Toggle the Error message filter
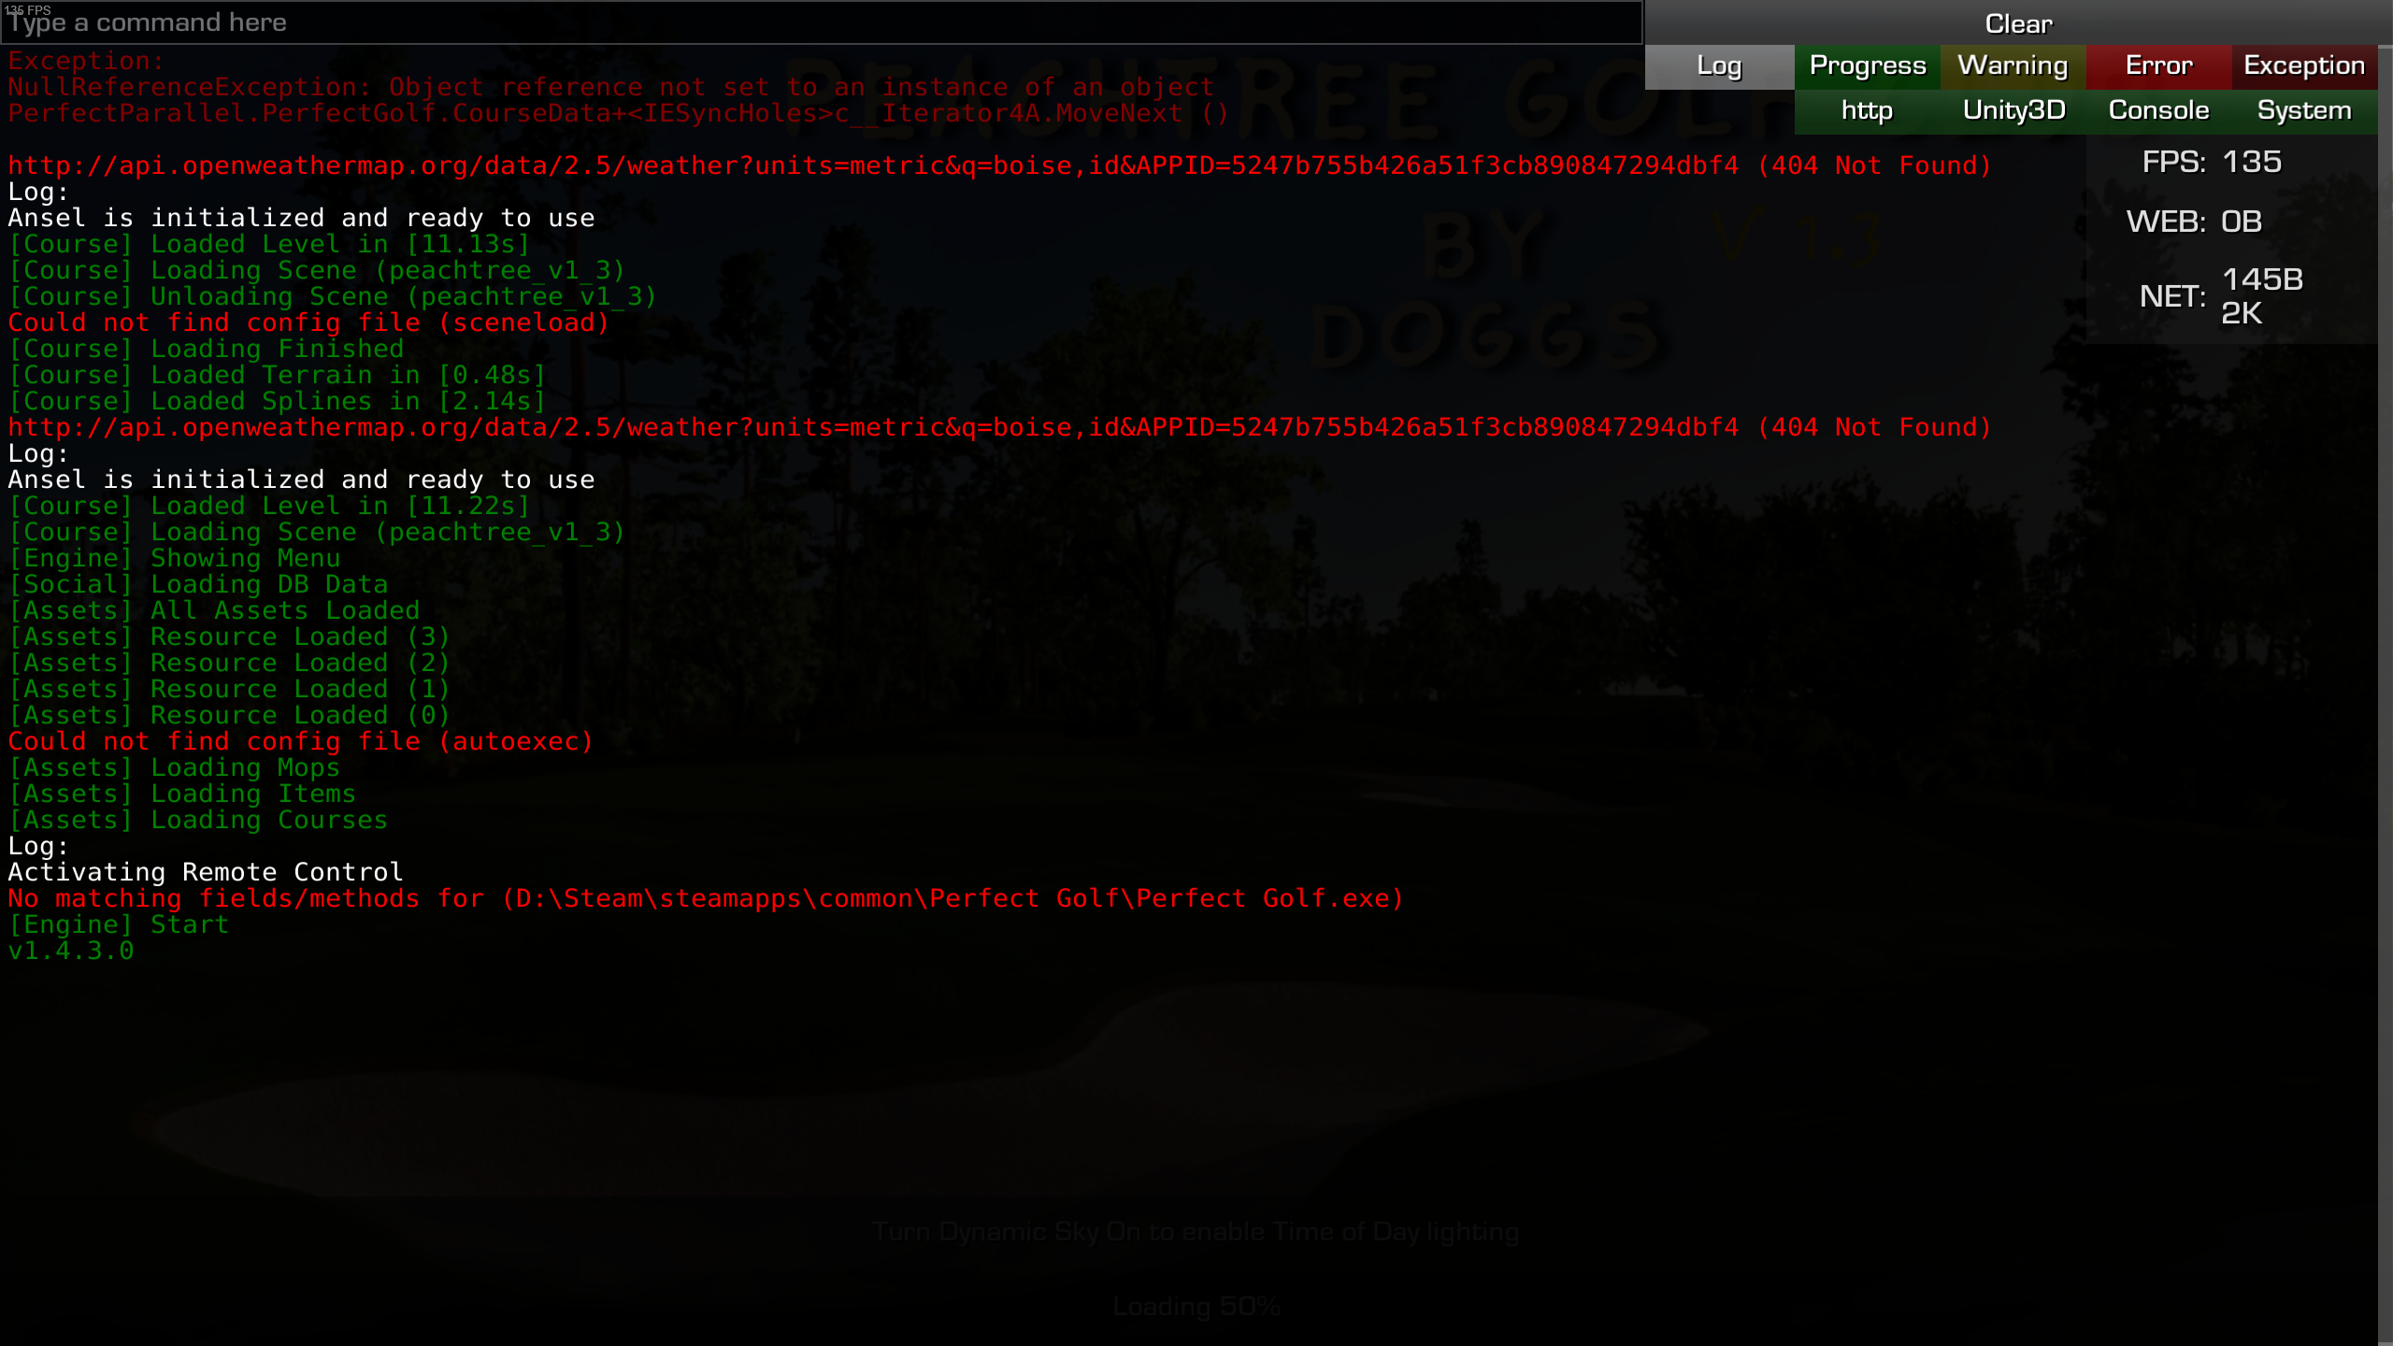The height and width of the screenshot is (1346, 2393). coord(2158,66)
